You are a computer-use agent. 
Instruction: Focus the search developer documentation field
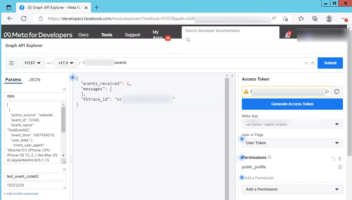[231, 31]
